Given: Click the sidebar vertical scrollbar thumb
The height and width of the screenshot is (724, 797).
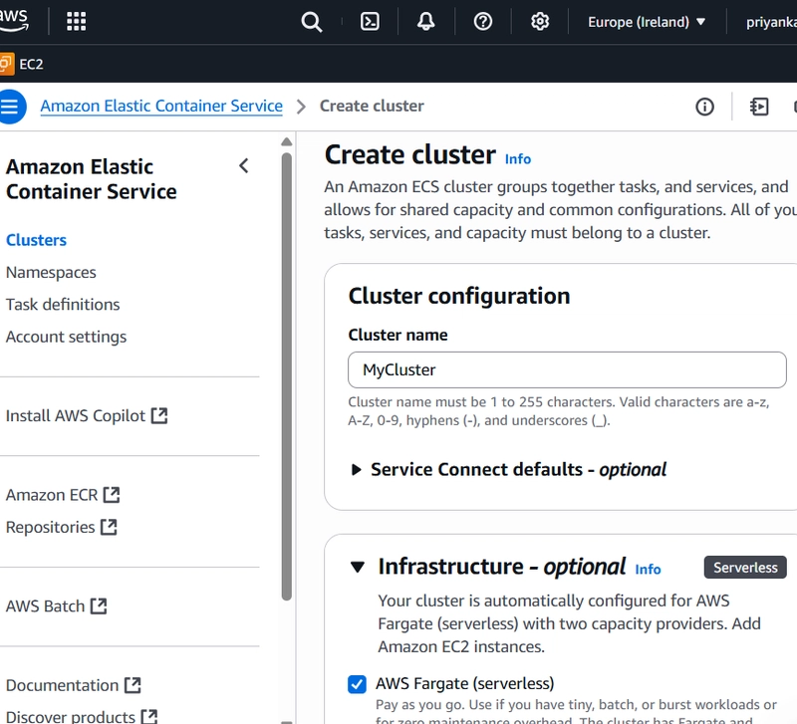Looking at the screenshot, I should pos(287,376).
